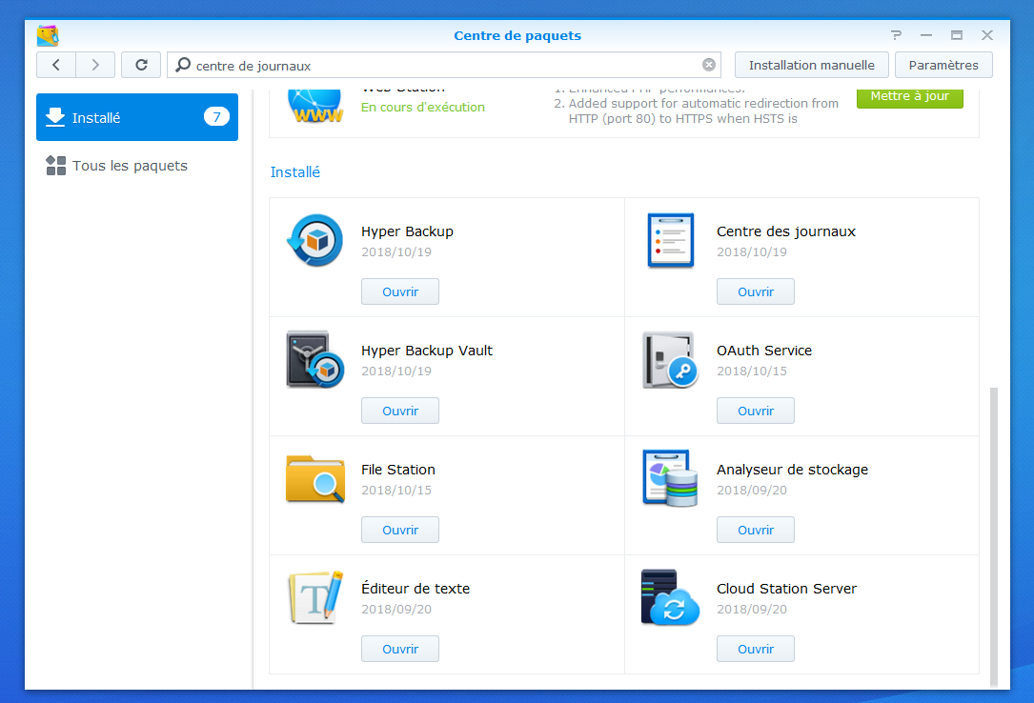Click the Installé section heading

(294, 172)
